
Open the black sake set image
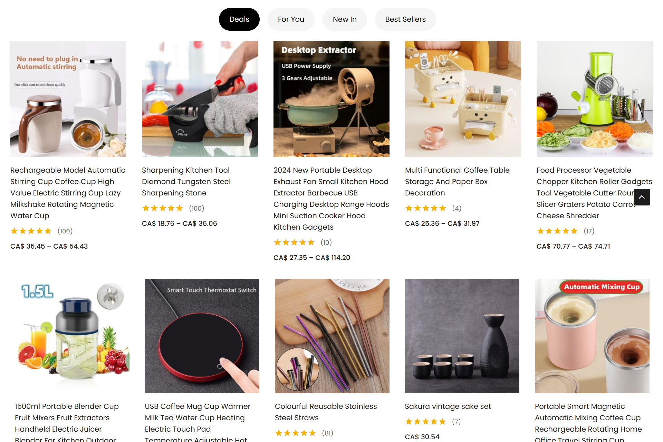462,336
